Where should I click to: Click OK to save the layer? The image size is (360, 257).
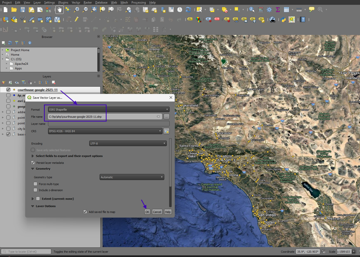click(147, 212)
